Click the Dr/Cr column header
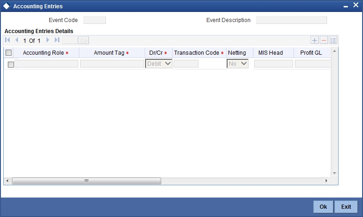 pos(158,53)
